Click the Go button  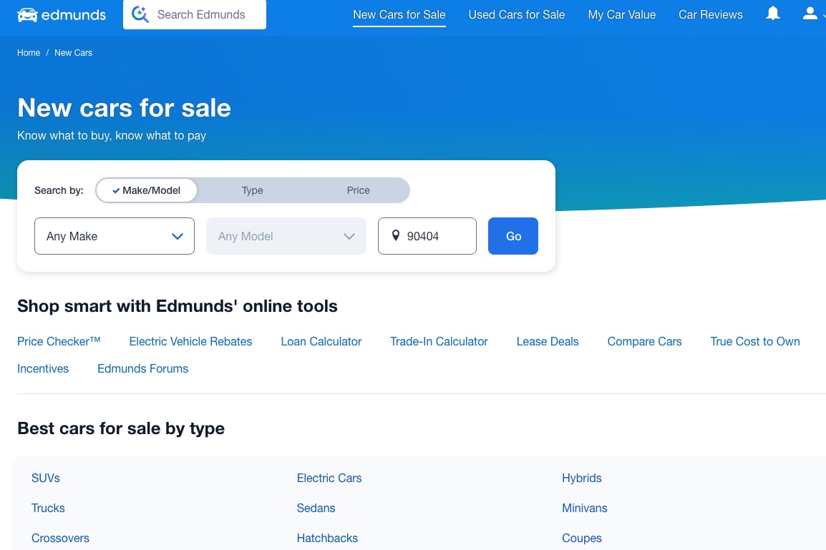pyautogui.click(x=513, y=236)
